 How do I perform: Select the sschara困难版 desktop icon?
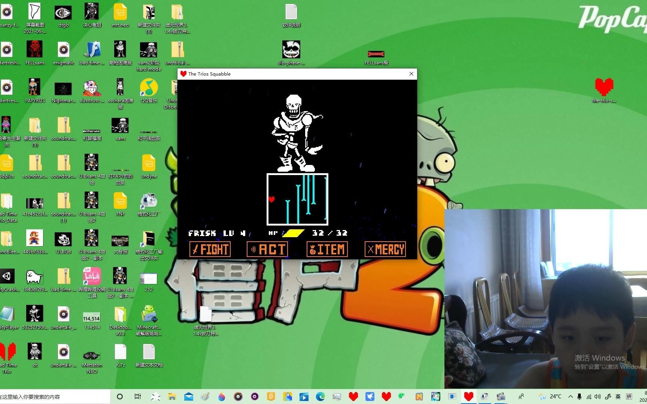click(x=120, y=94)
